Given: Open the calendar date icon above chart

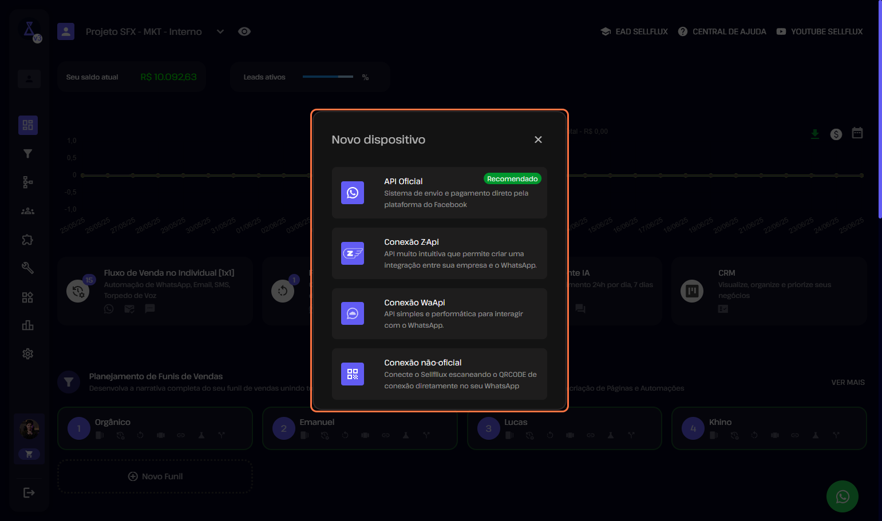Looking at the screenshot, I should coord(857,133).
